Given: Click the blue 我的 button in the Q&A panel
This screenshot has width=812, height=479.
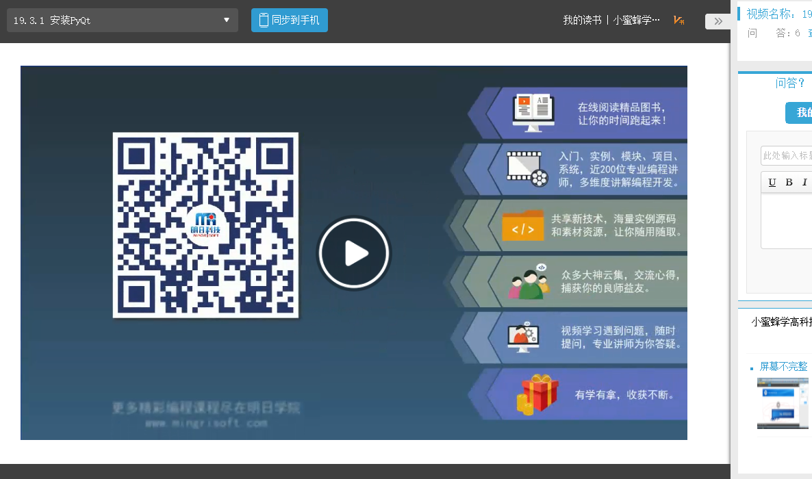Looking at the screenshot, I should pyautogui.click(x=799, y=112).
